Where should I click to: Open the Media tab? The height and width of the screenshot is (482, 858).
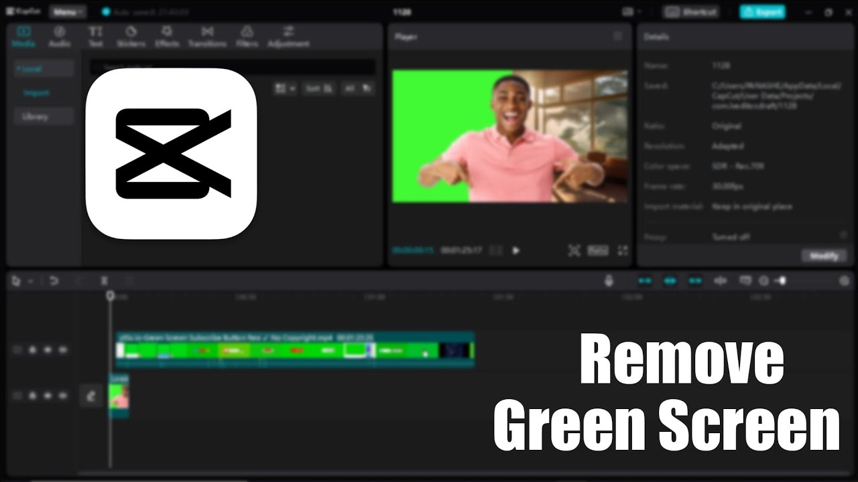[23, 37]
